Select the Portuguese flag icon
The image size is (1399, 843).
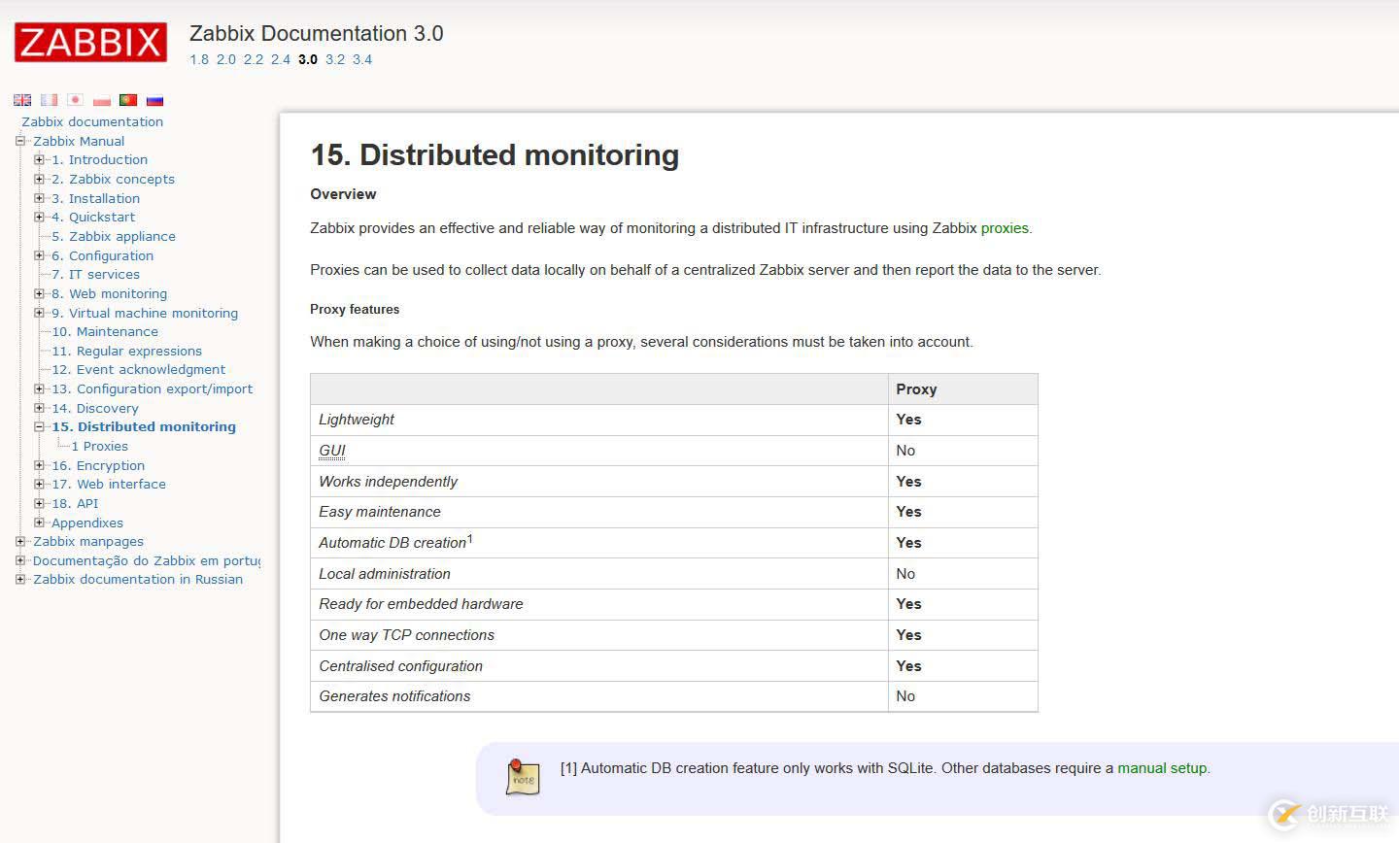tap(128, 100)
